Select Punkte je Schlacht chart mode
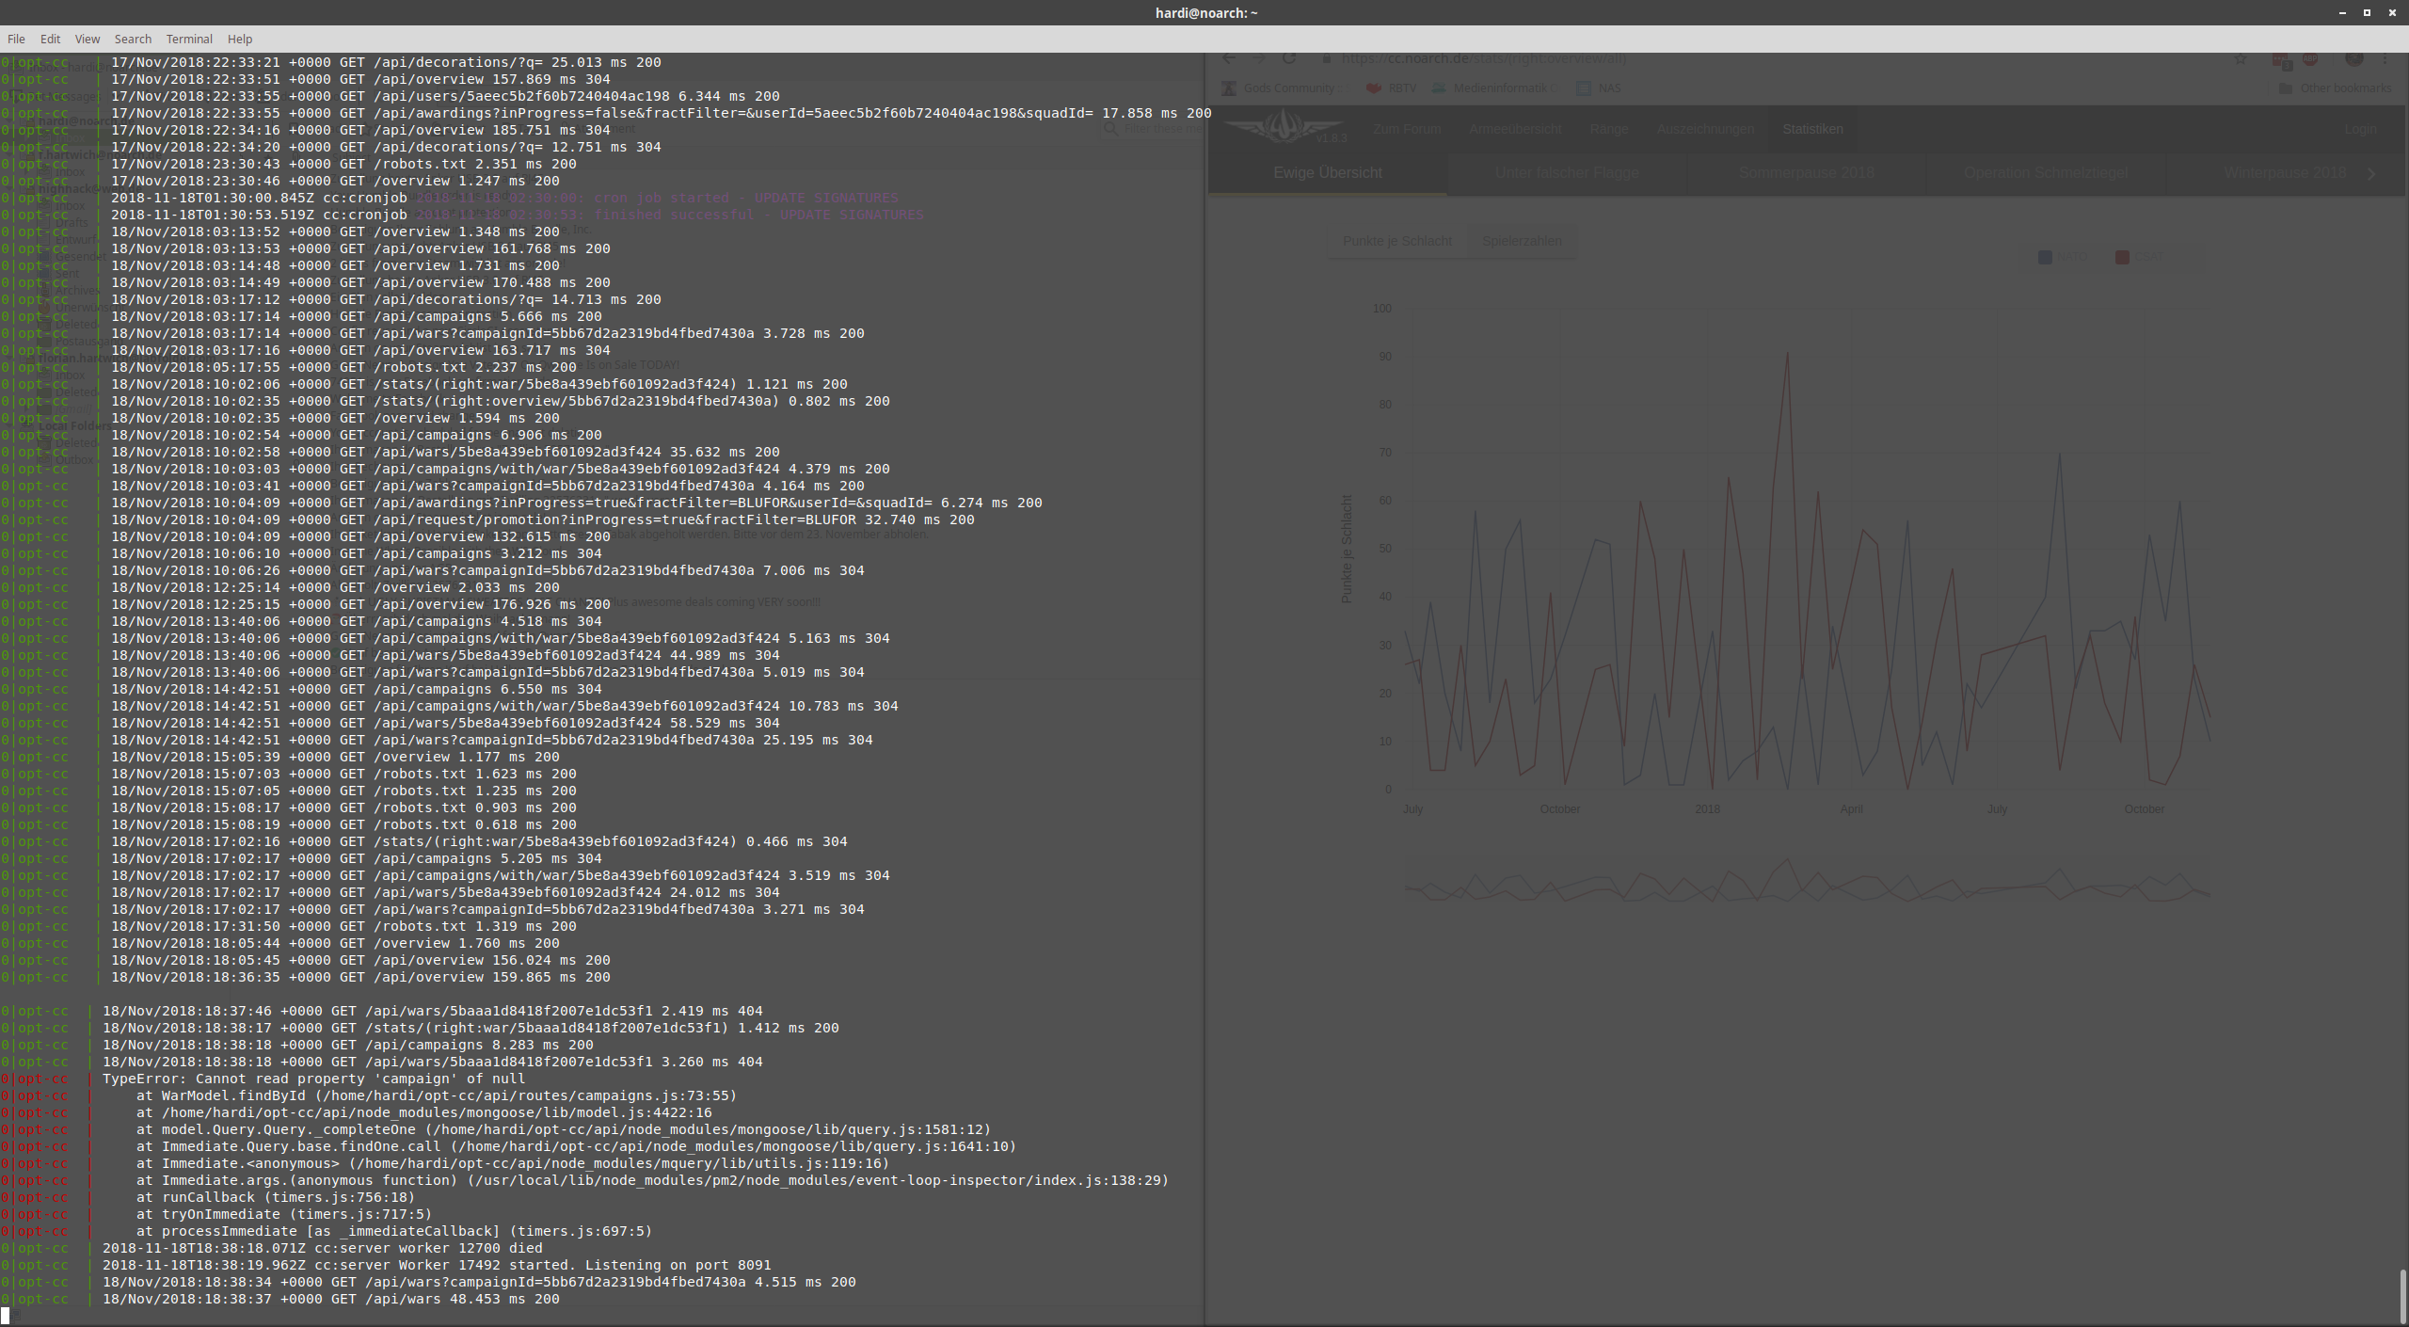This screenshot has width=2409, height=1327. [x=1396, y=241]
